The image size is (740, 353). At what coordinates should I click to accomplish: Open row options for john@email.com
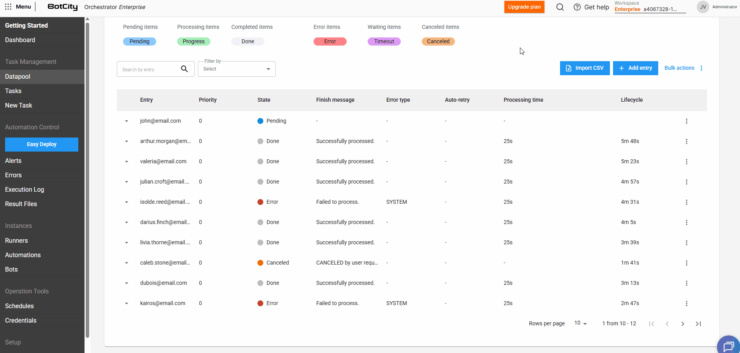point(686,121)
